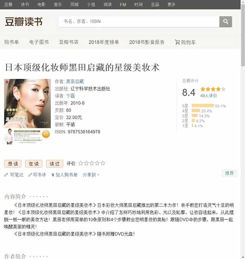Switch to 2018年度榜单 tab

click(x=104, y=42)
